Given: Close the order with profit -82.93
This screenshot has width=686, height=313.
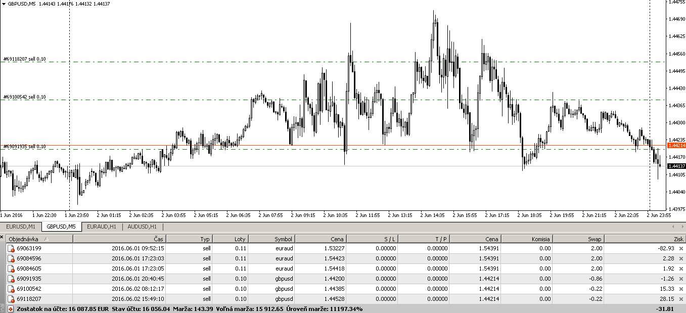Looking at the screenshot, I should click(681, 248).
